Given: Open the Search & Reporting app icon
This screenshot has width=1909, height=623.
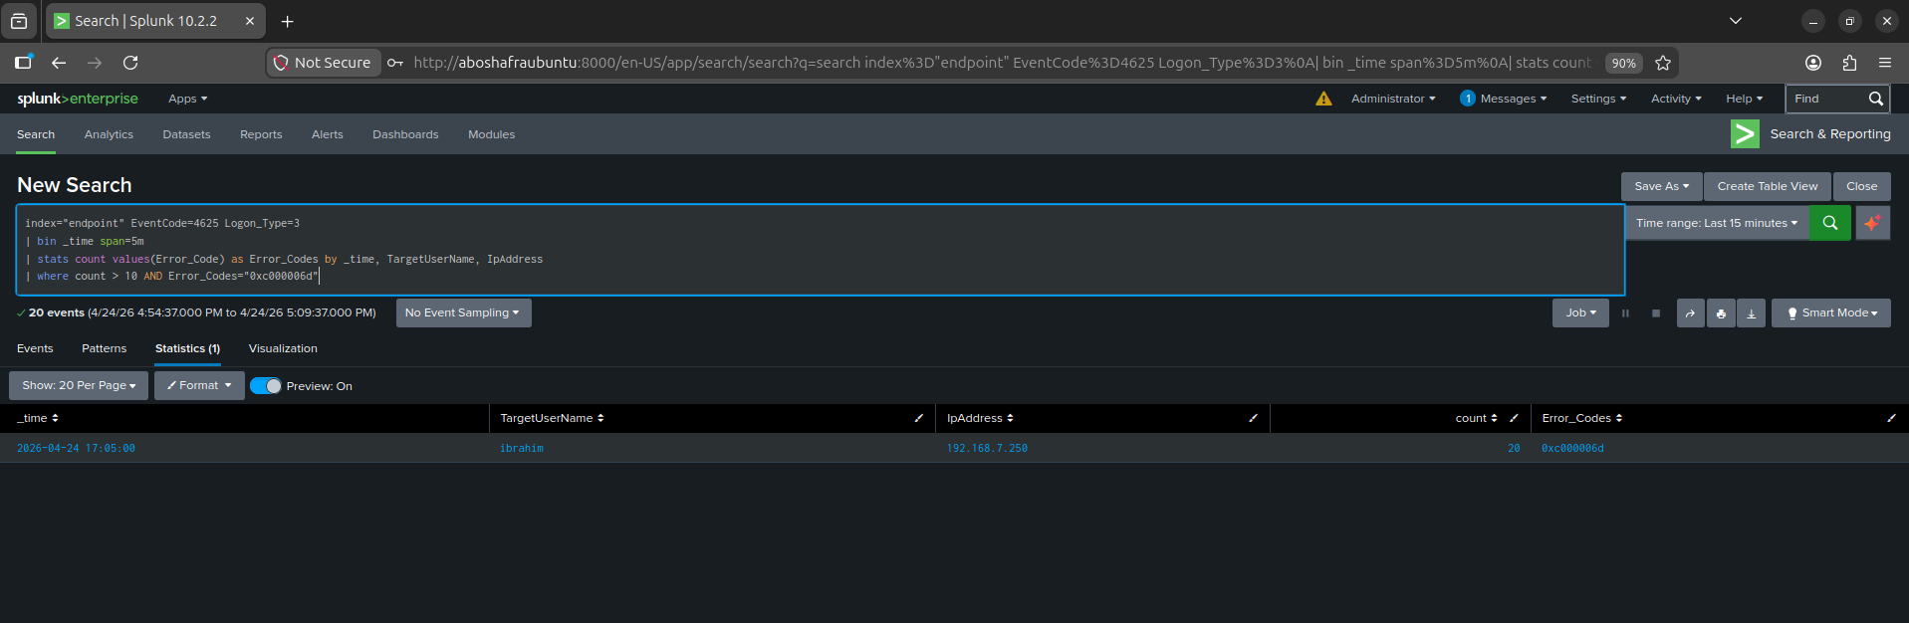Looking at the screenshot, I should (x=1745, y=134).
